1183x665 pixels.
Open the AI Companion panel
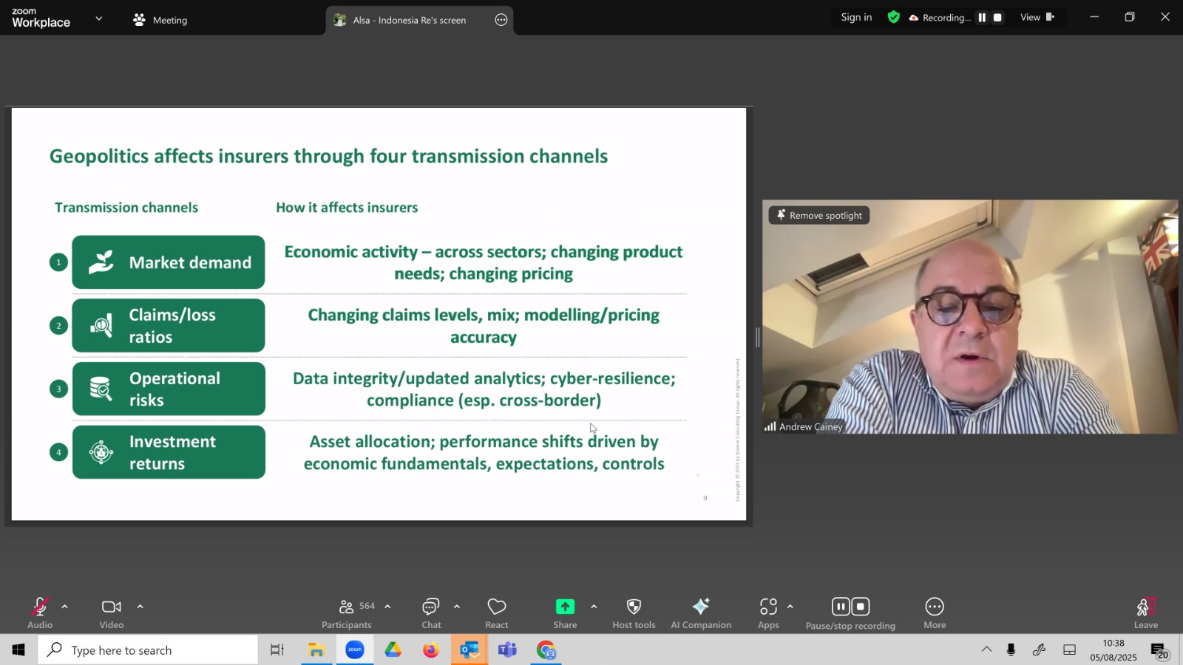[701, 613]
